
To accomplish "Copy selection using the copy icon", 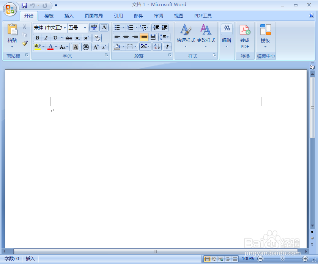I will click(x=25, y=35).
